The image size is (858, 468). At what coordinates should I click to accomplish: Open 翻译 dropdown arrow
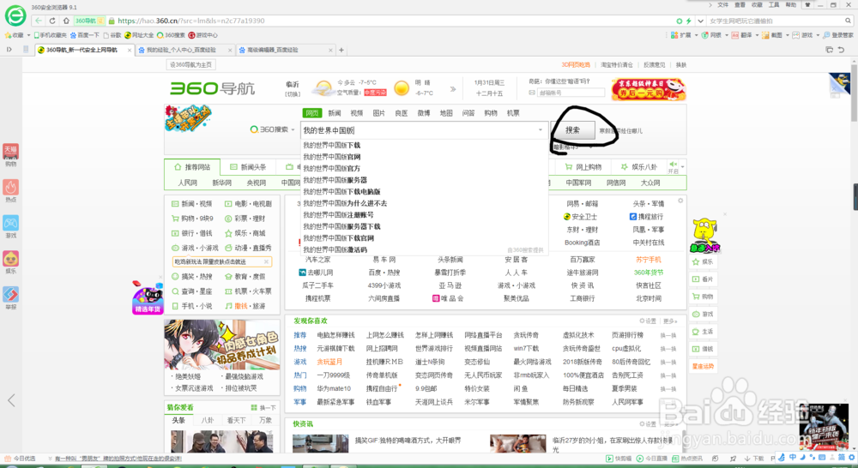[758, 35]
